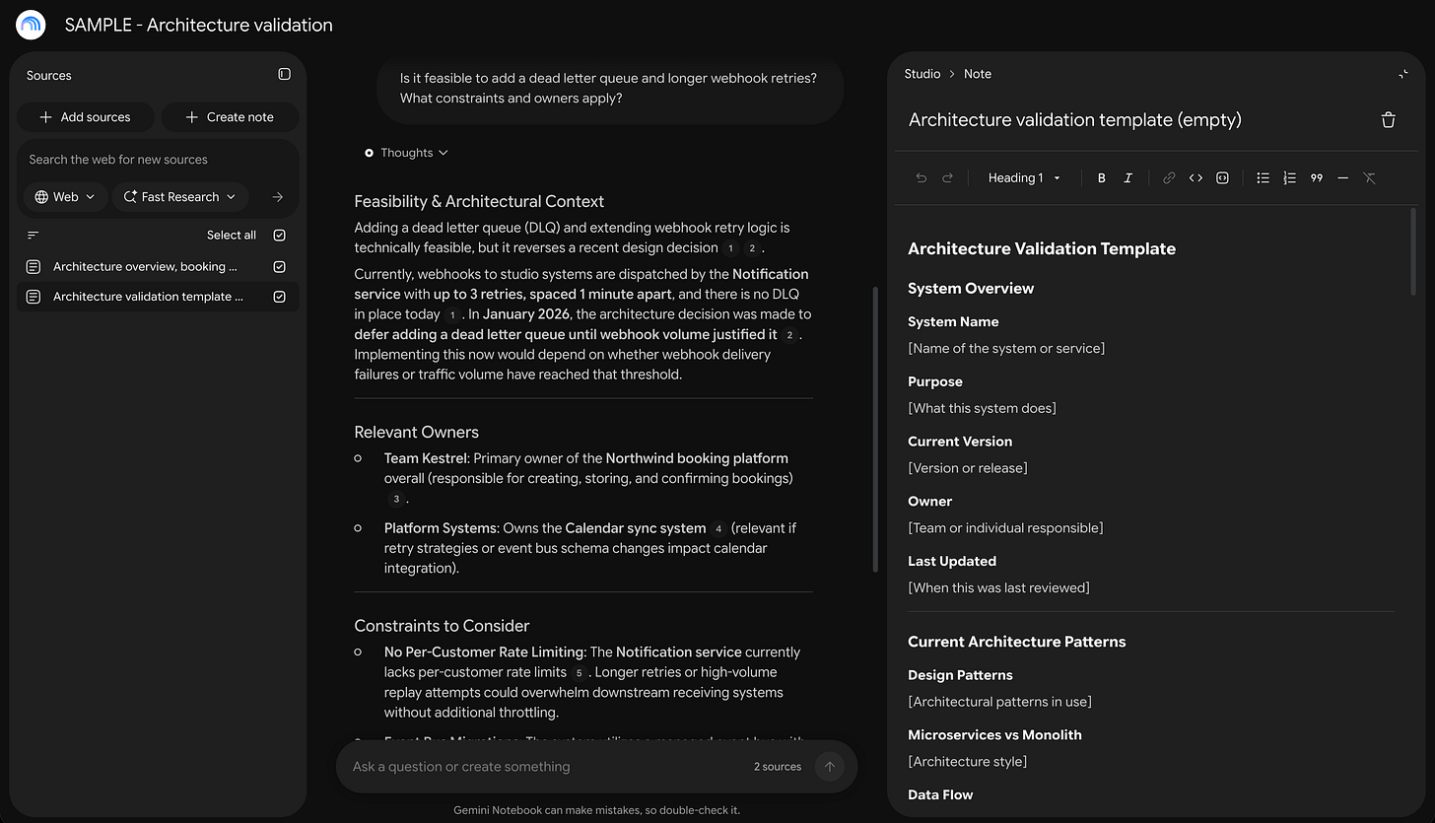Click the note editor scrollbar

[x=1414, y=251]
